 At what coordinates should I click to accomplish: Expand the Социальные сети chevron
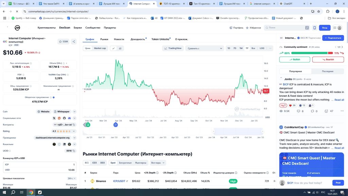(74, 118)
